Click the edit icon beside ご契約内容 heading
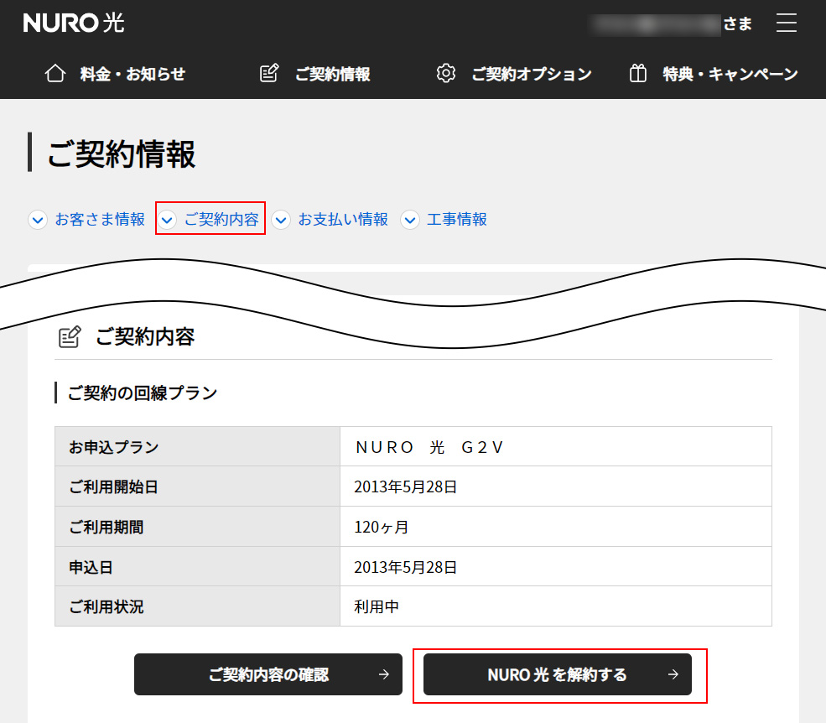 click(x=70, y=337)
